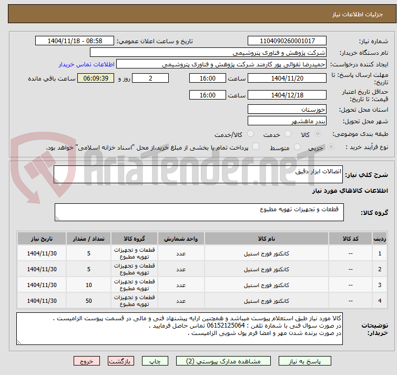Click quantity 10 in row 3
The height and width of the screenshot is (375, 397).
point(89,285)
